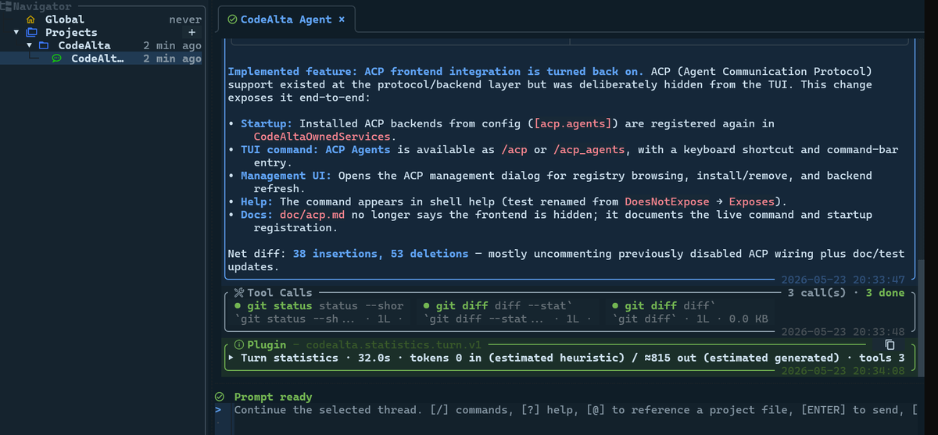Click the 'Prompt ready' status text
The width and height of the screenshot is (938, 435).
click(x=273, y=397)
